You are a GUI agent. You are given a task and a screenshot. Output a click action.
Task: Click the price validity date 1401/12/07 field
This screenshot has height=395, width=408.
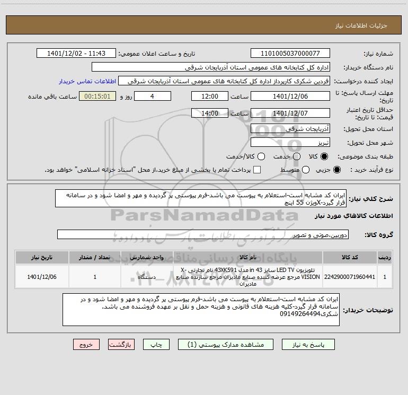coord(290,113)
